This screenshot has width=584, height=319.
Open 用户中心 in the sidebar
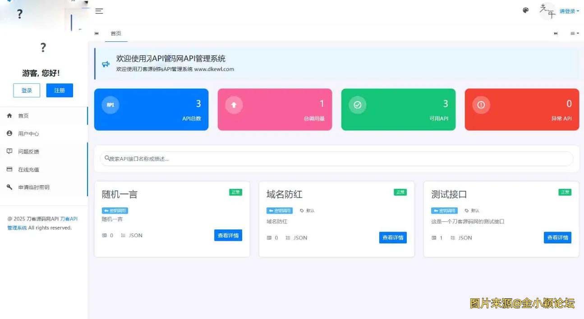click(28, 134)
